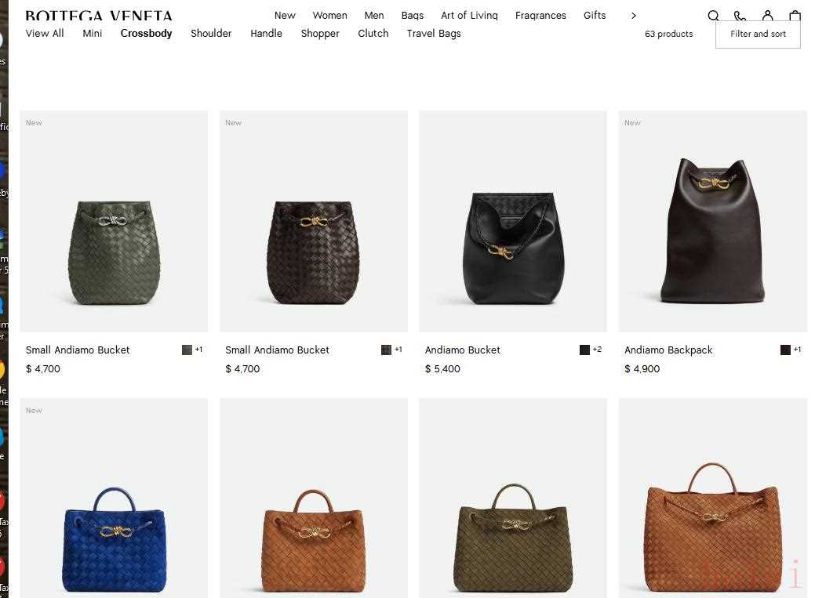Open the search magnifier icon
Viewport: 815px width, 598px height.
tap(714, 15)
